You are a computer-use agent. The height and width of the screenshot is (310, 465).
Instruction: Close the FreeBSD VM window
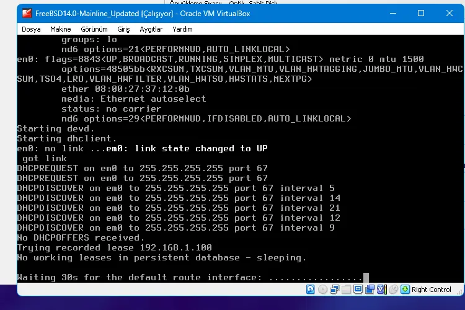point(449,14)
